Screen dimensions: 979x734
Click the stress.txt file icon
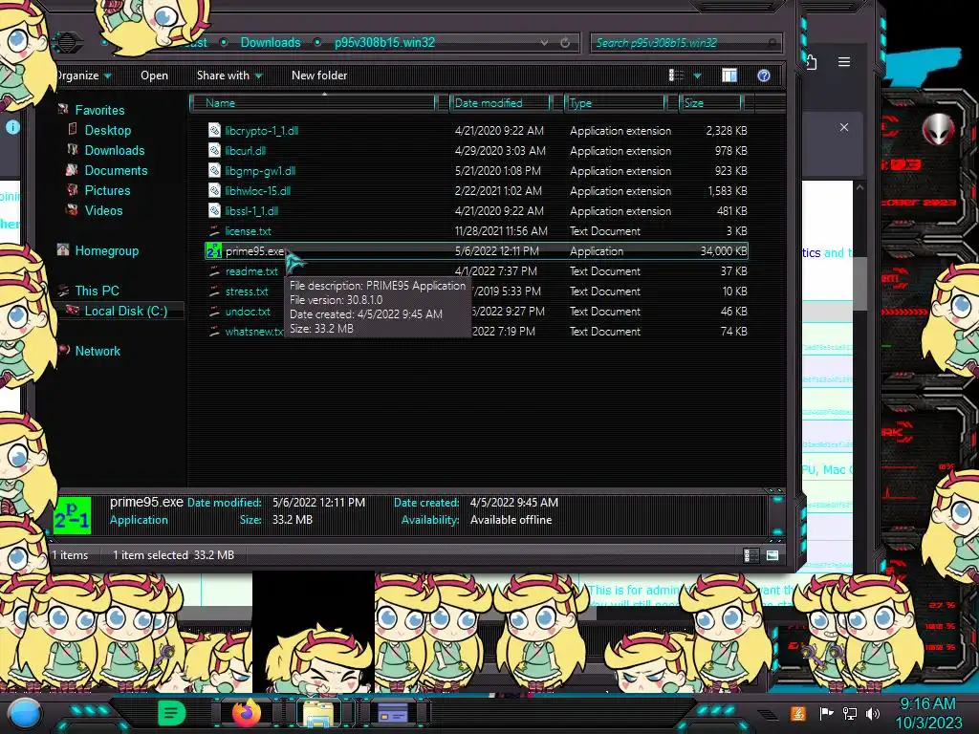pyautogui.click(x=214, y=291)
